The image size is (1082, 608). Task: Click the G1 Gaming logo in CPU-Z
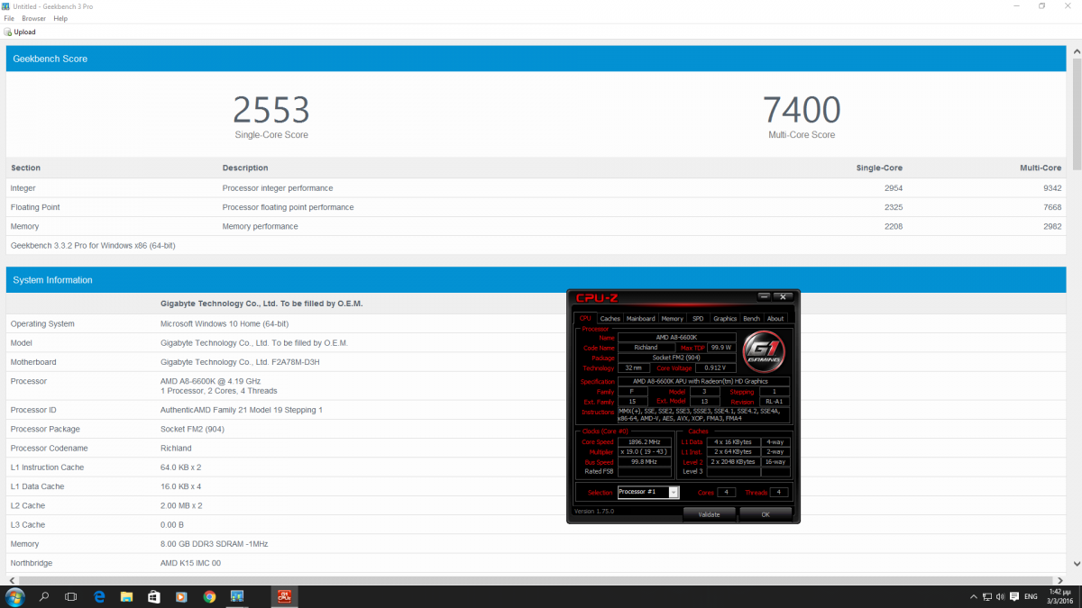(x=764, y=352)
